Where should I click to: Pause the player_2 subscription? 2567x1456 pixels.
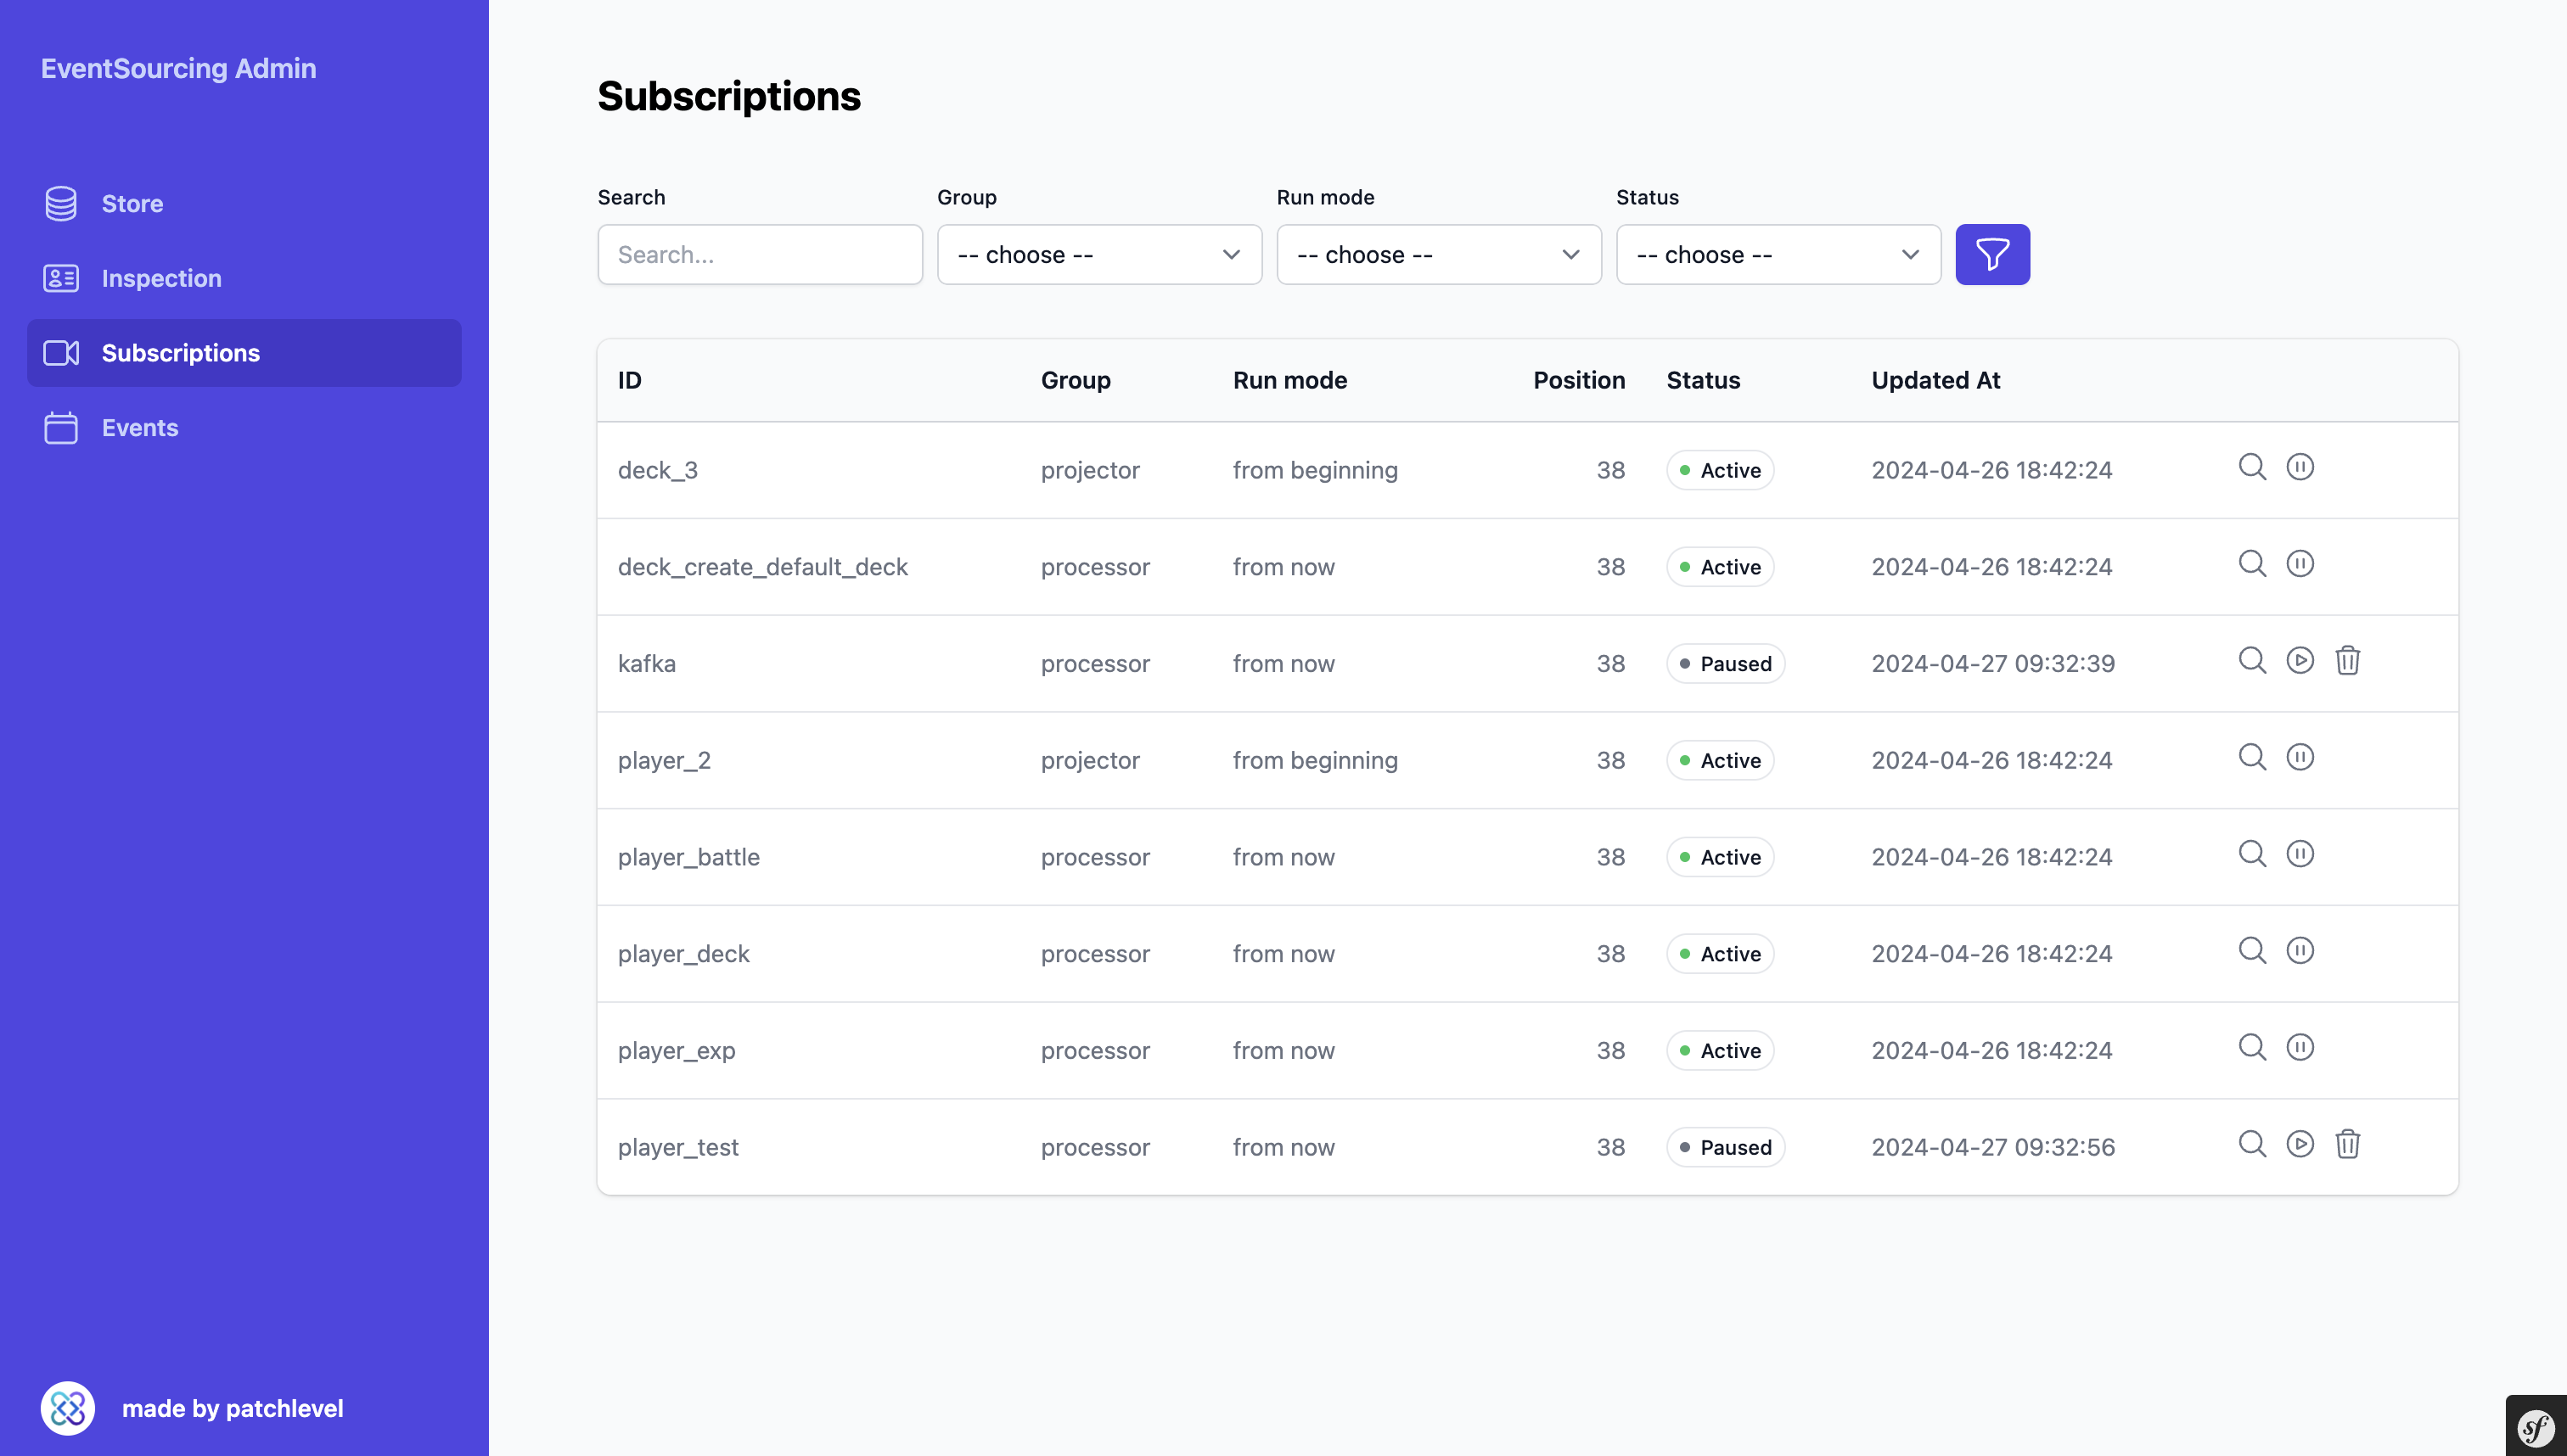pyautogui.click(x=2300, y=757)
